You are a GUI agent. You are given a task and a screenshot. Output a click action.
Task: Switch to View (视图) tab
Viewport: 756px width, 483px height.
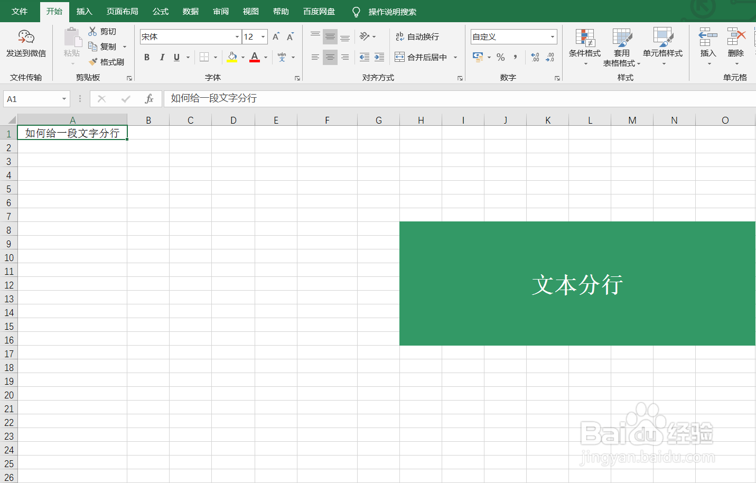click(250, 11)
